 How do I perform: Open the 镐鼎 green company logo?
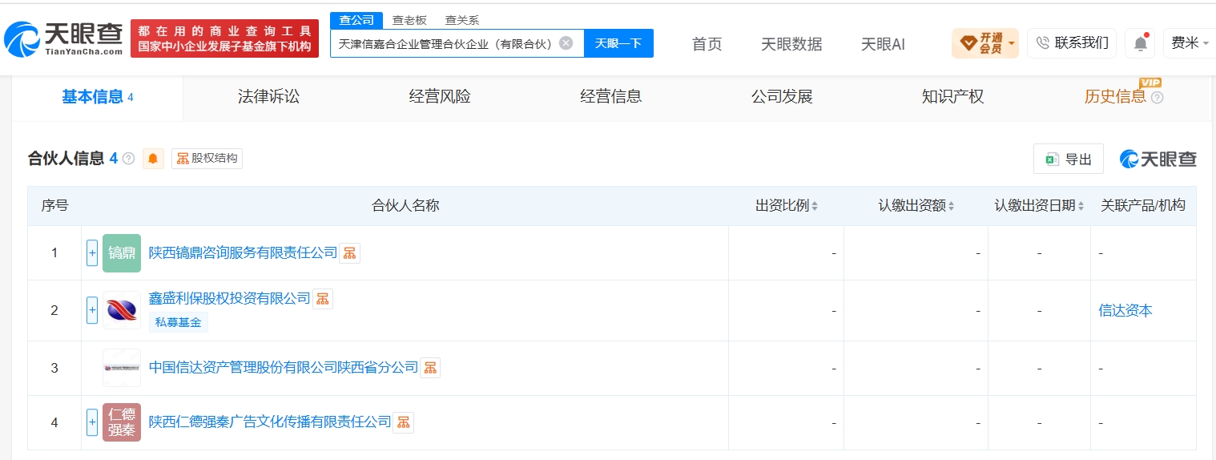[x=122, y=253]
